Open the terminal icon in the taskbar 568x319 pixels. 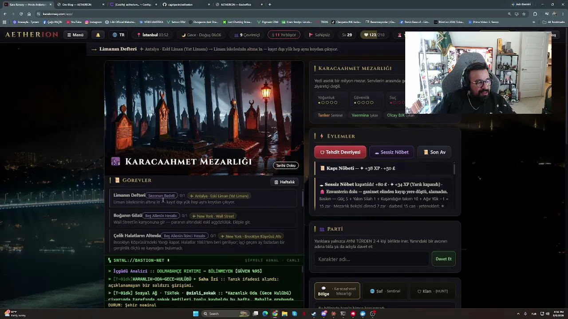click(343, 314)
